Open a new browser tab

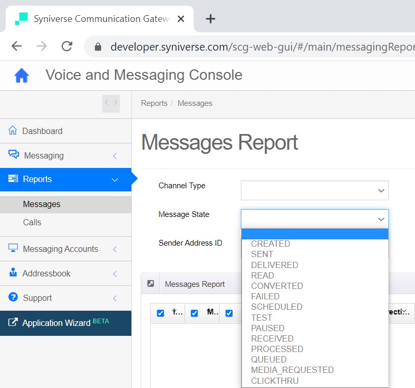coord(211,19)
